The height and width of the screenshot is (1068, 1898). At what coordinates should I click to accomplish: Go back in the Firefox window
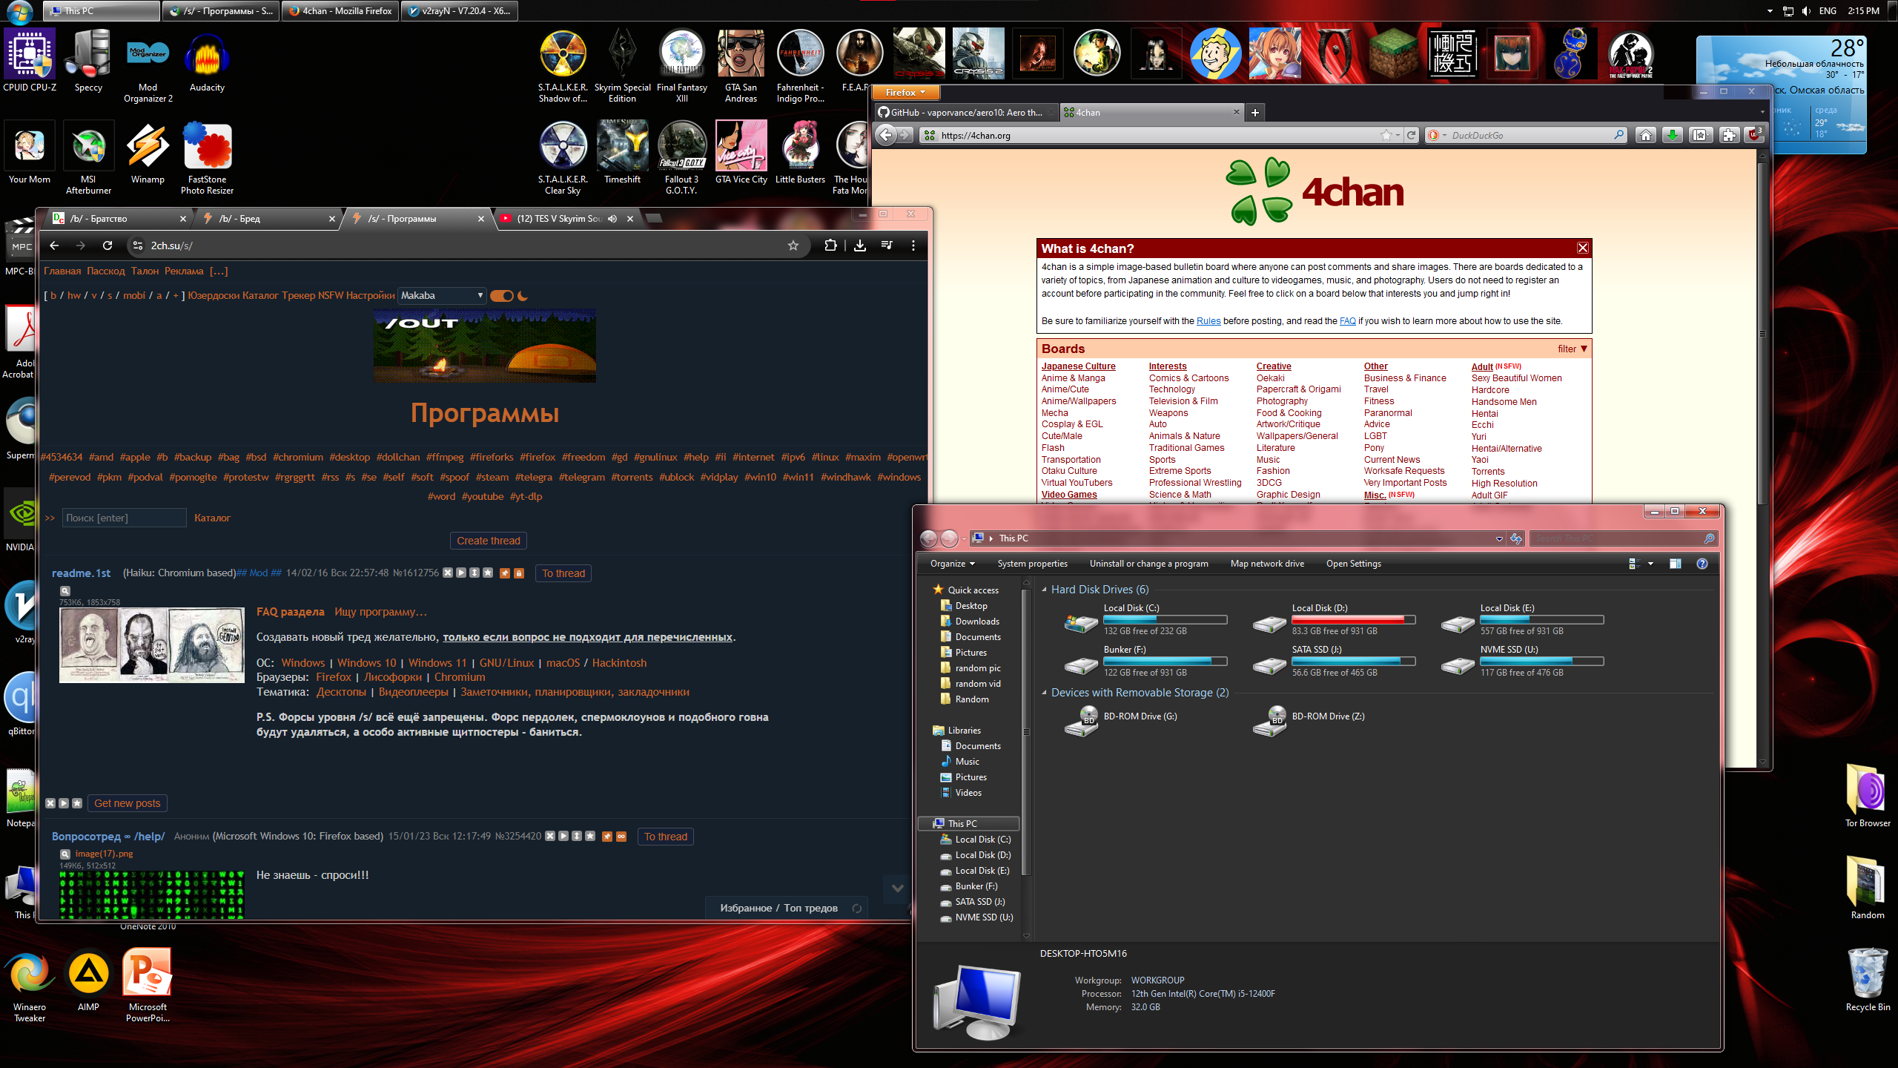[x=886, y=135]
